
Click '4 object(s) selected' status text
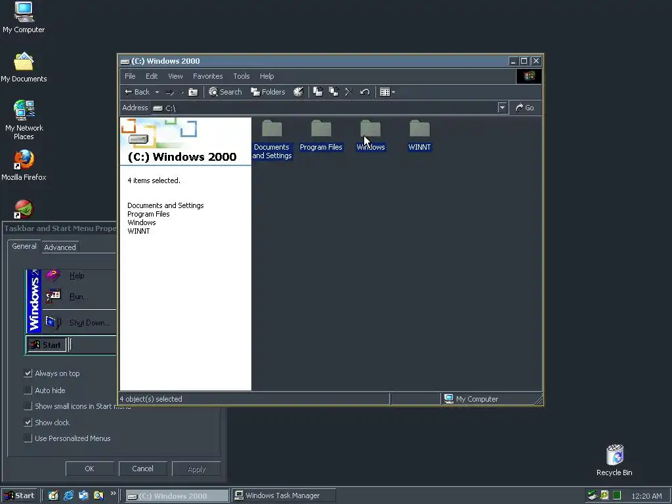click(x=151, y=399)
